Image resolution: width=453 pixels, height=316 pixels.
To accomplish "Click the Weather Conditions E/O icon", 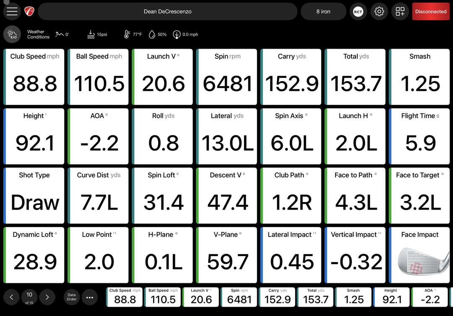I will [x=12, y=34].
